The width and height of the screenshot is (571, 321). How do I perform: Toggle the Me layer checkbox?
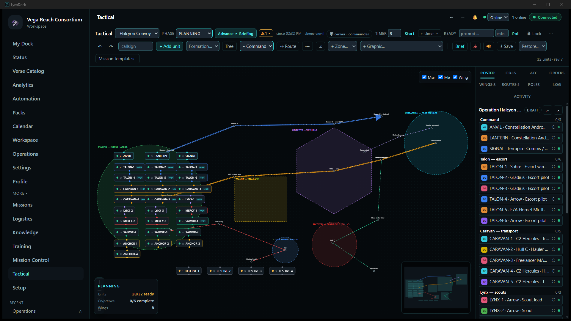[440, 77]
